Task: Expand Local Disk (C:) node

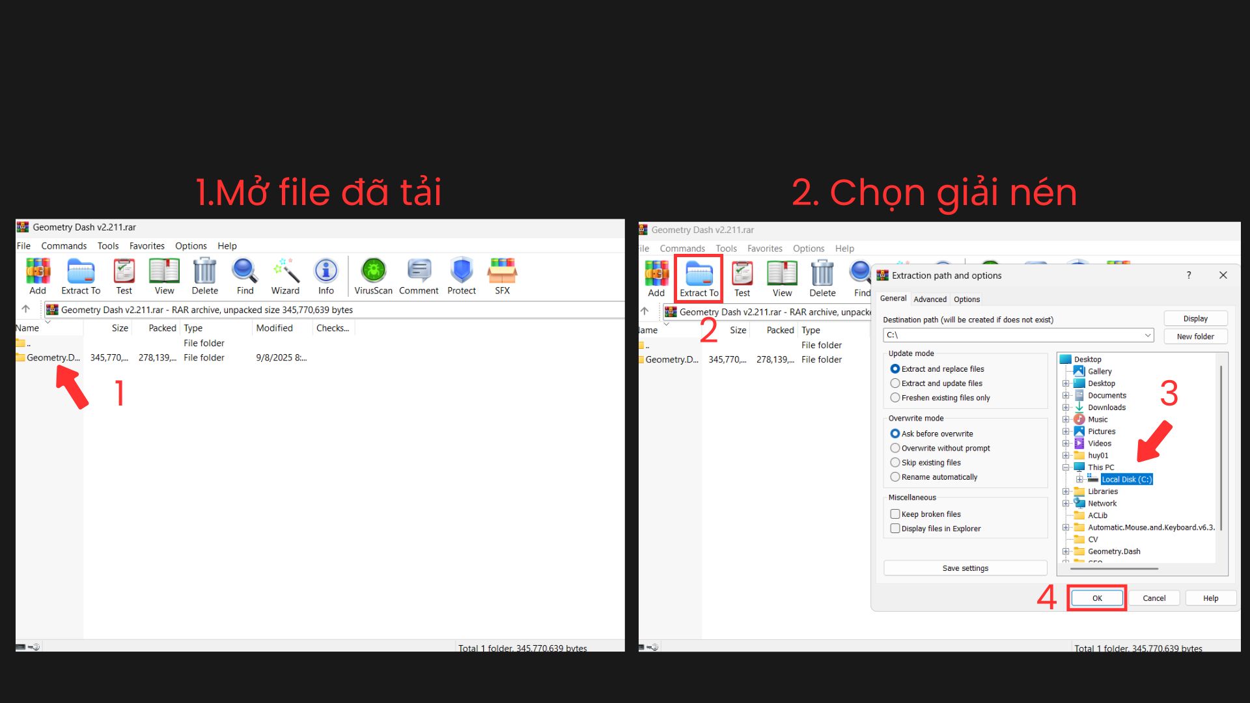Action: click(x=1079, y=479)
